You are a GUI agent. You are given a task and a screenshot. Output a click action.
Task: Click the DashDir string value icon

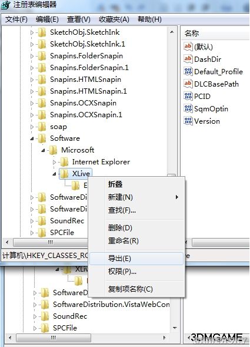point(188,59)
